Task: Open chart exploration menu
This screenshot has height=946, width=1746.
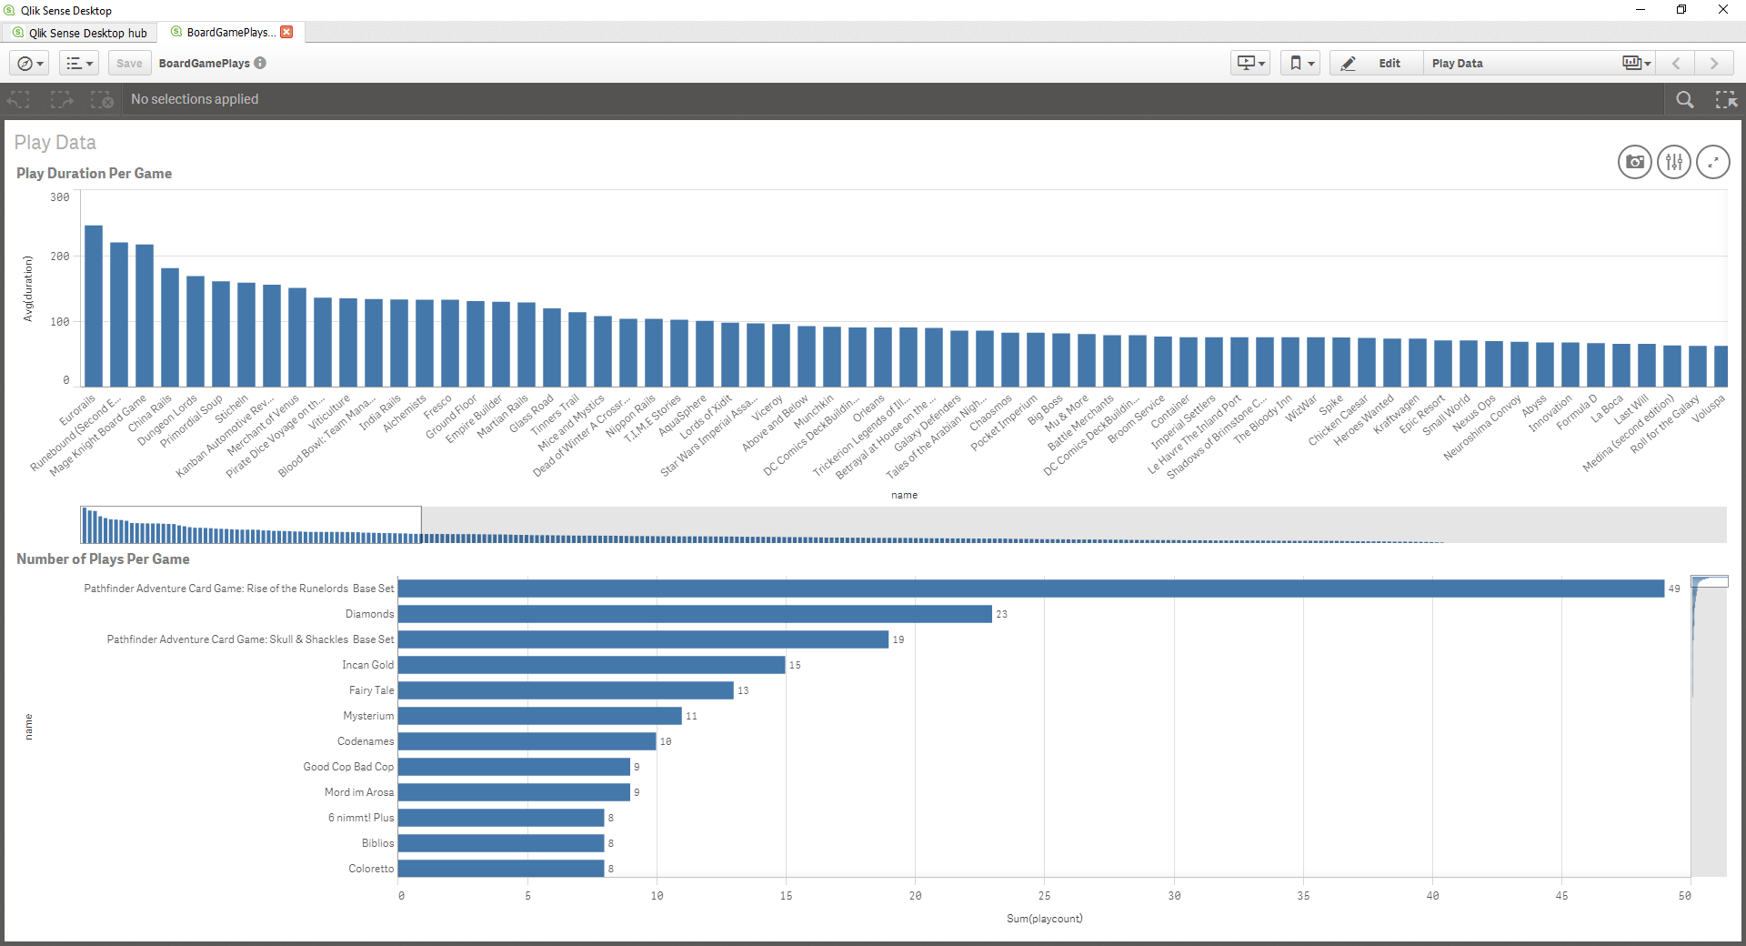Action: point(1674,162)
